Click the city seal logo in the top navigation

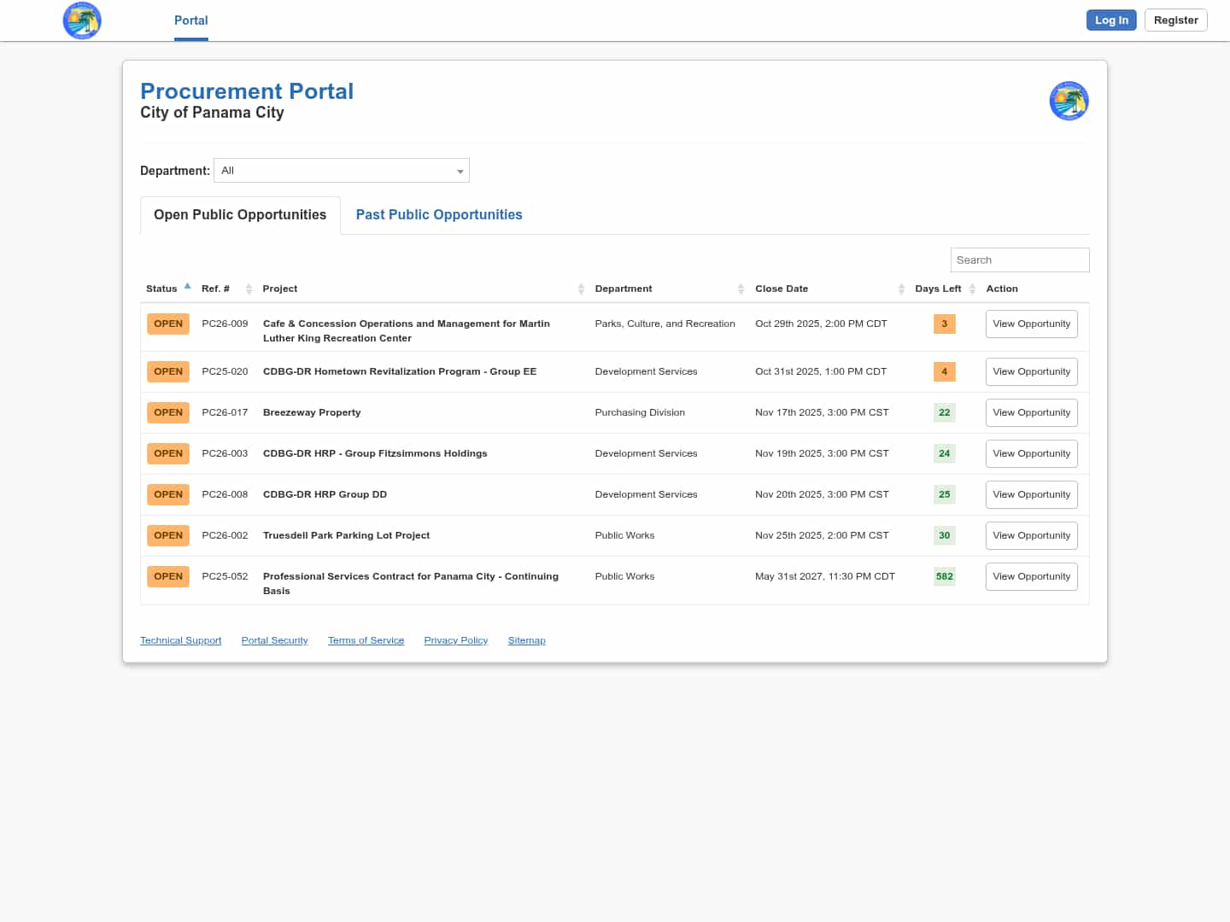[82, 20]
